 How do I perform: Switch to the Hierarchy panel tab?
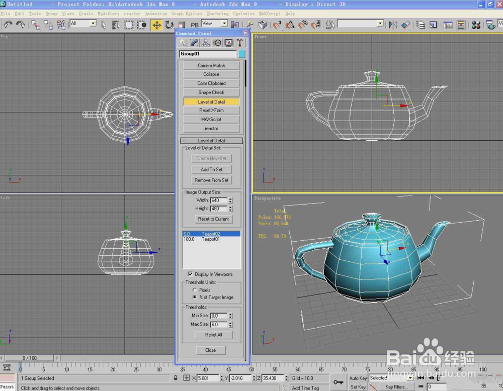(206, 43)
